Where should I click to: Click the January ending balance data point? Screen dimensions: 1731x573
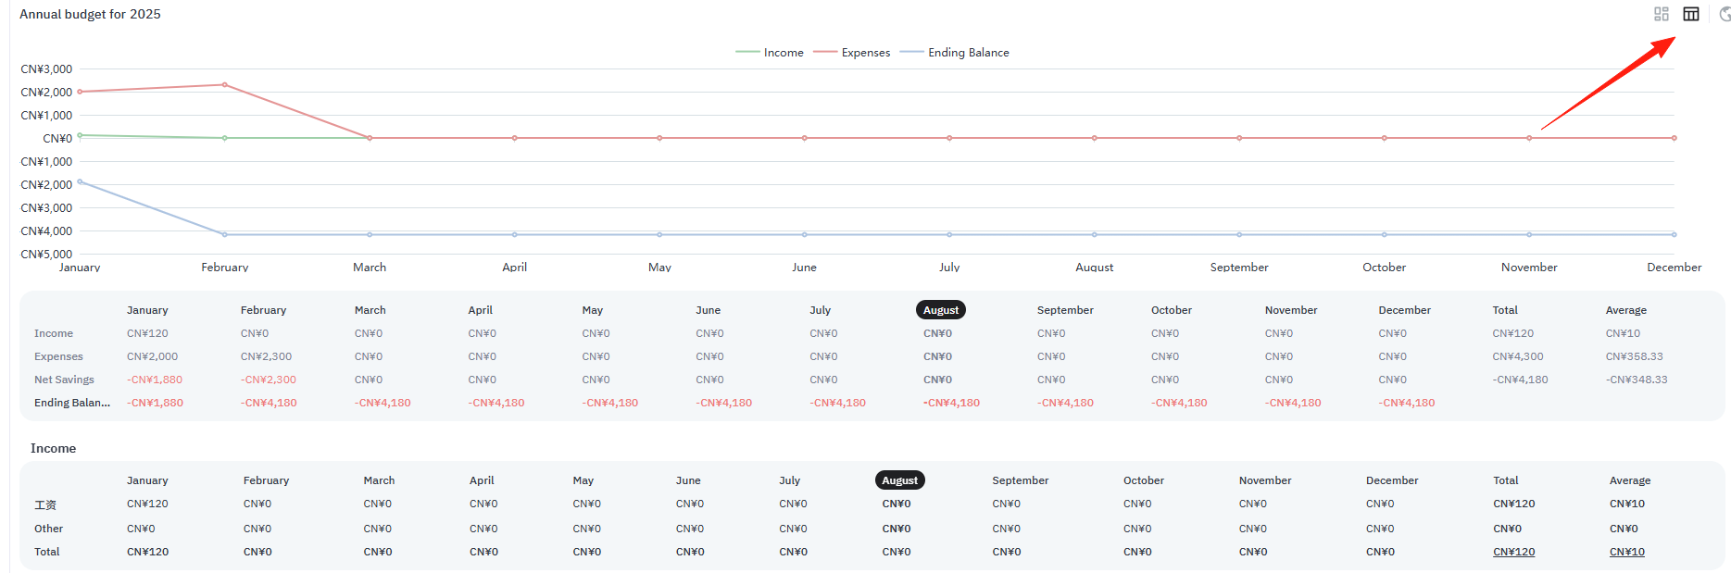coord(80,181)
